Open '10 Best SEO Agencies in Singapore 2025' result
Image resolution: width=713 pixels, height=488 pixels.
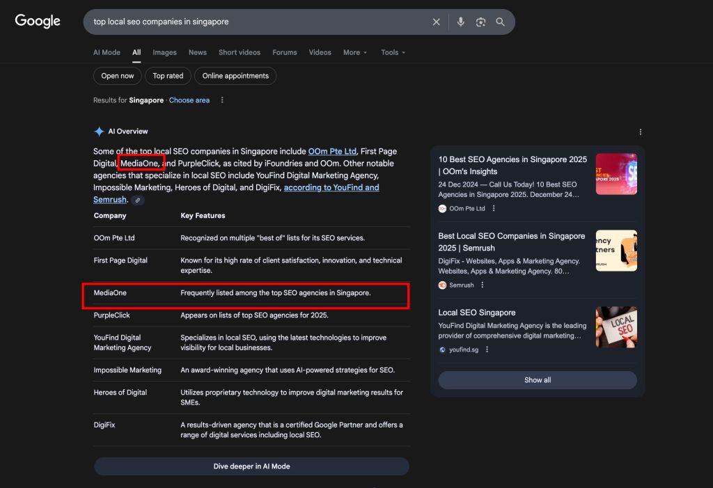[x=512, y=165]
